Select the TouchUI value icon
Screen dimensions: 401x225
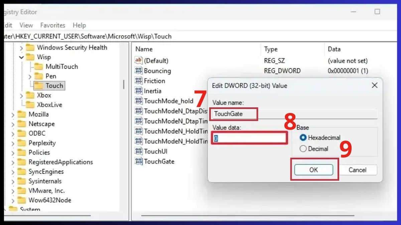pos(139,151)
